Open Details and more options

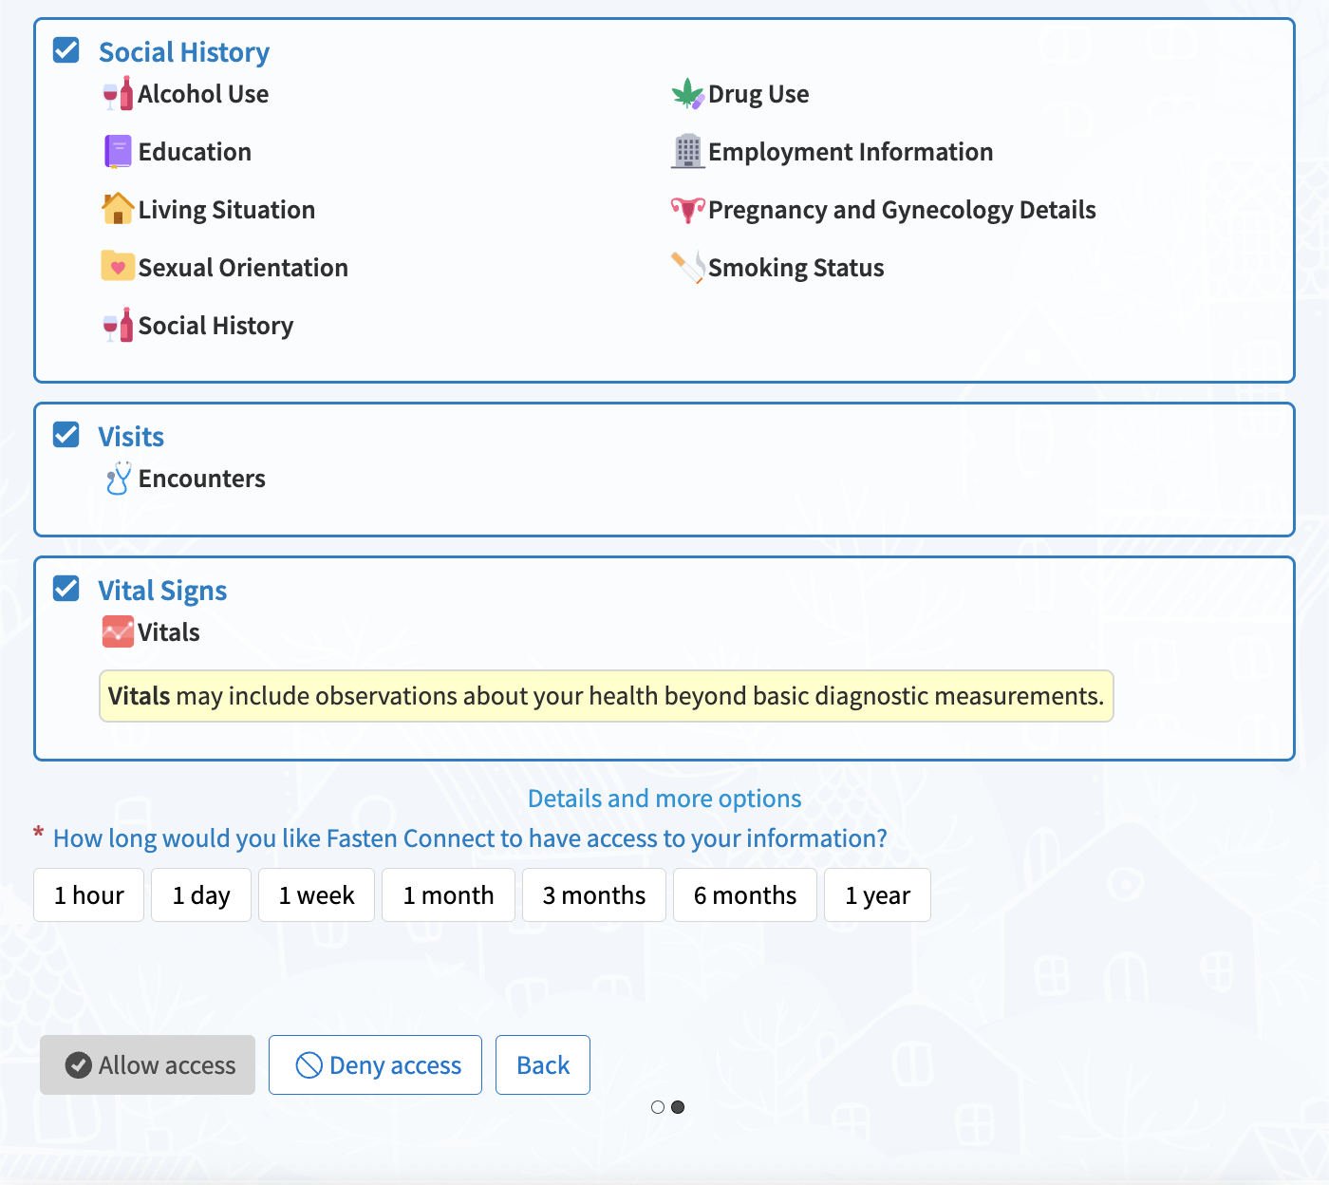(664, 799)
